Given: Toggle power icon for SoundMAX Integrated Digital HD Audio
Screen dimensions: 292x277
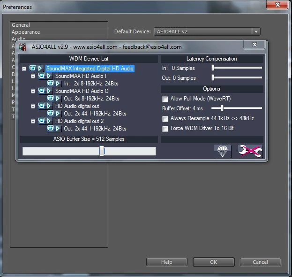Looking at the screenshot, I should coord(33,68).
